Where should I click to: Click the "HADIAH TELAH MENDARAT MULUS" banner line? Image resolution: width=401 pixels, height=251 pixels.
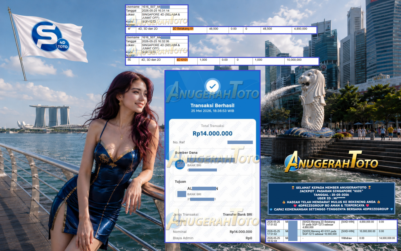pos(331,202)
